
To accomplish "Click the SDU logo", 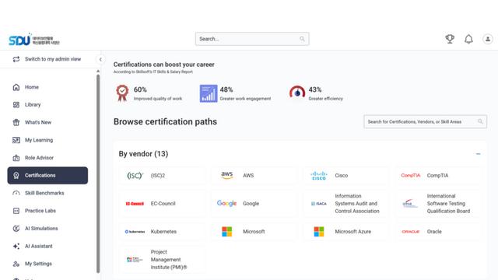I will [34, 40].
